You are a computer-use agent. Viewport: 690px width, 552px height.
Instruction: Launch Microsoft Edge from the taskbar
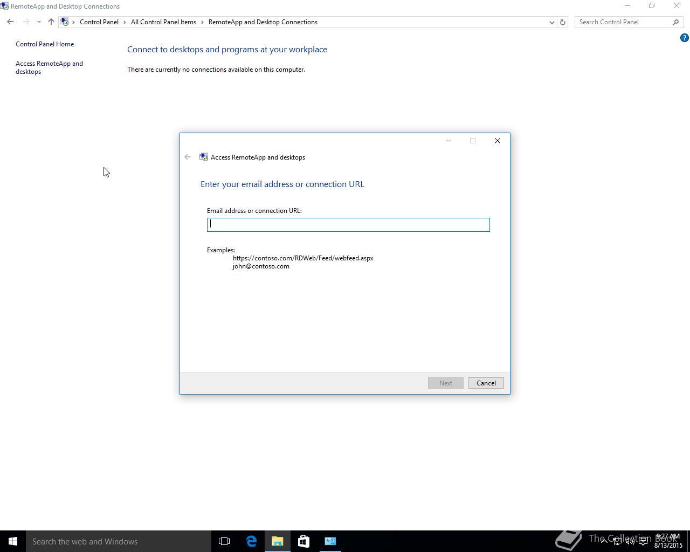(x=251, y=541)
